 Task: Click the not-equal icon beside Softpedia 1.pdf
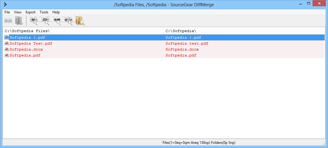(7, 37)
